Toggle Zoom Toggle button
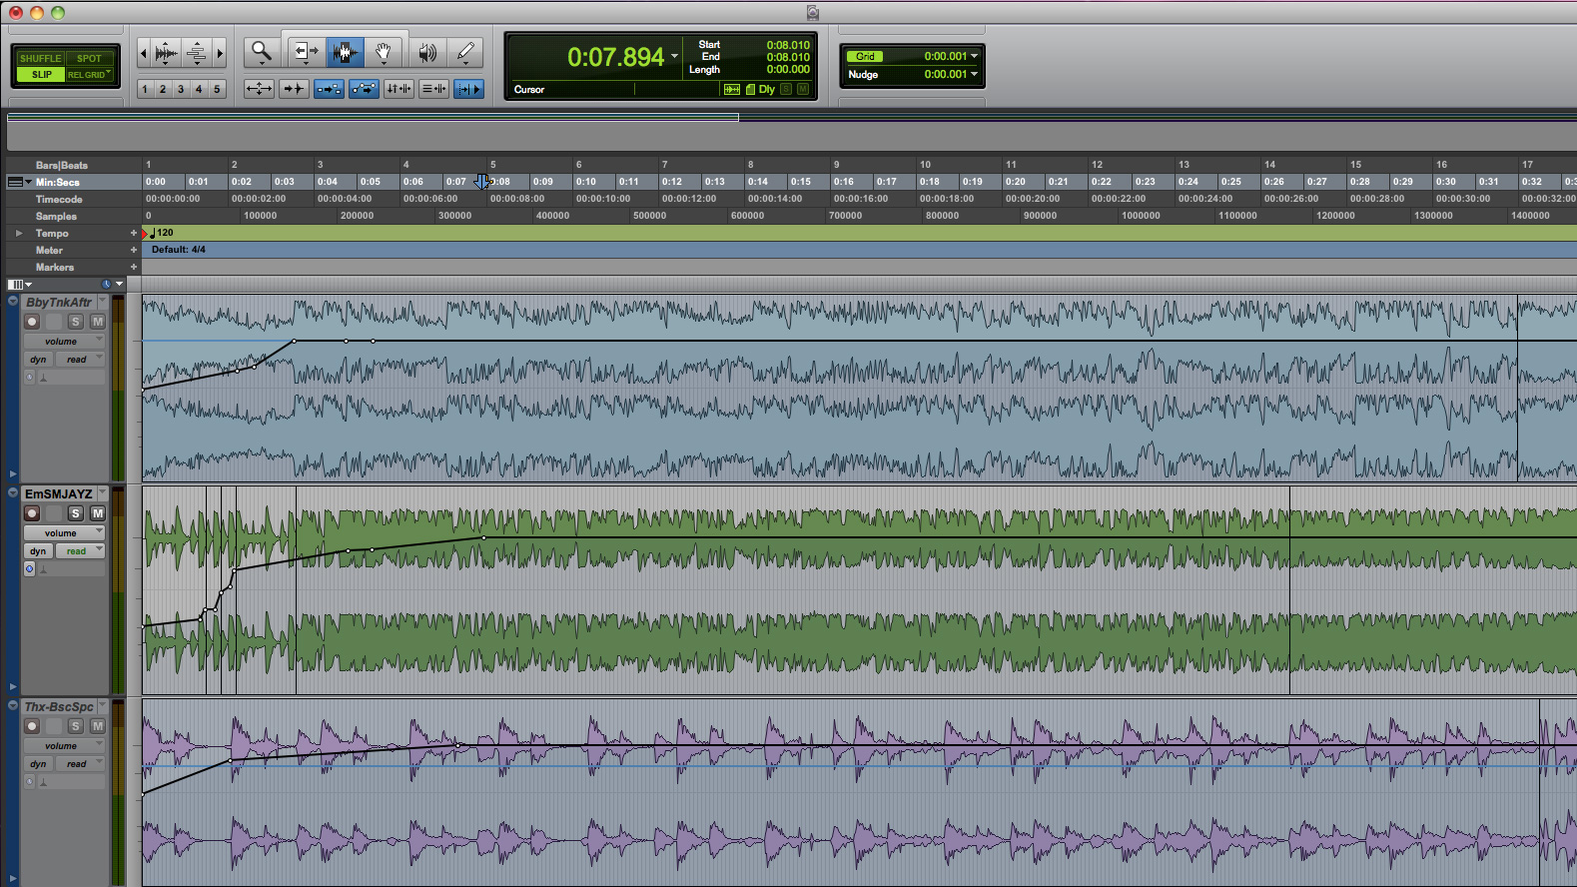The image size is (1577, 887). point(259,89)
